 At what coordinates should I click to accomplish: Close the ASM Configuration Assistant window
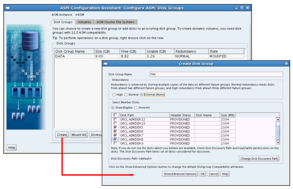click(x=248, y=8)
